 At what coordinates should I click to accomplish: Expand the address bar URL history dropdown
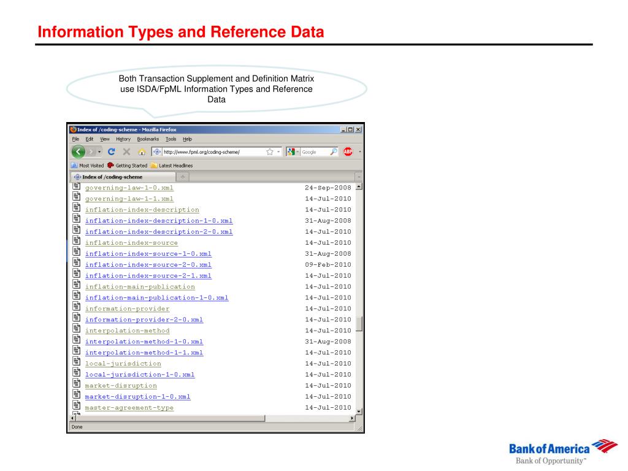(278, 152)
